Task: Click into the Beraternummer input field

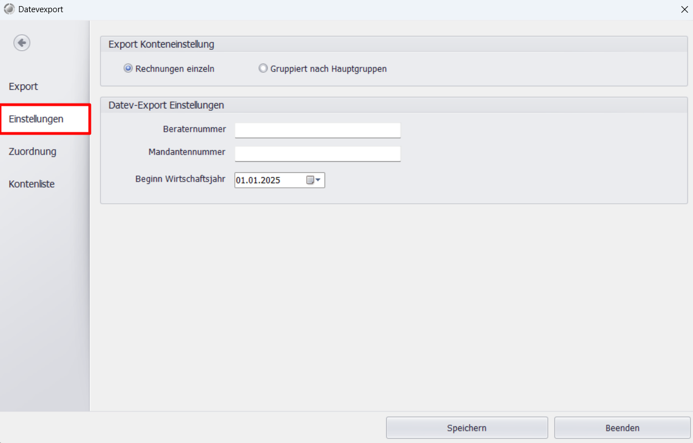Action: 317,131
